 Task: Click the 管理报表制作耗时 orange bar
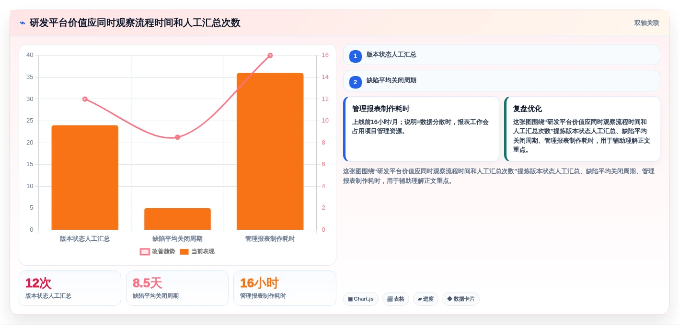270,151
